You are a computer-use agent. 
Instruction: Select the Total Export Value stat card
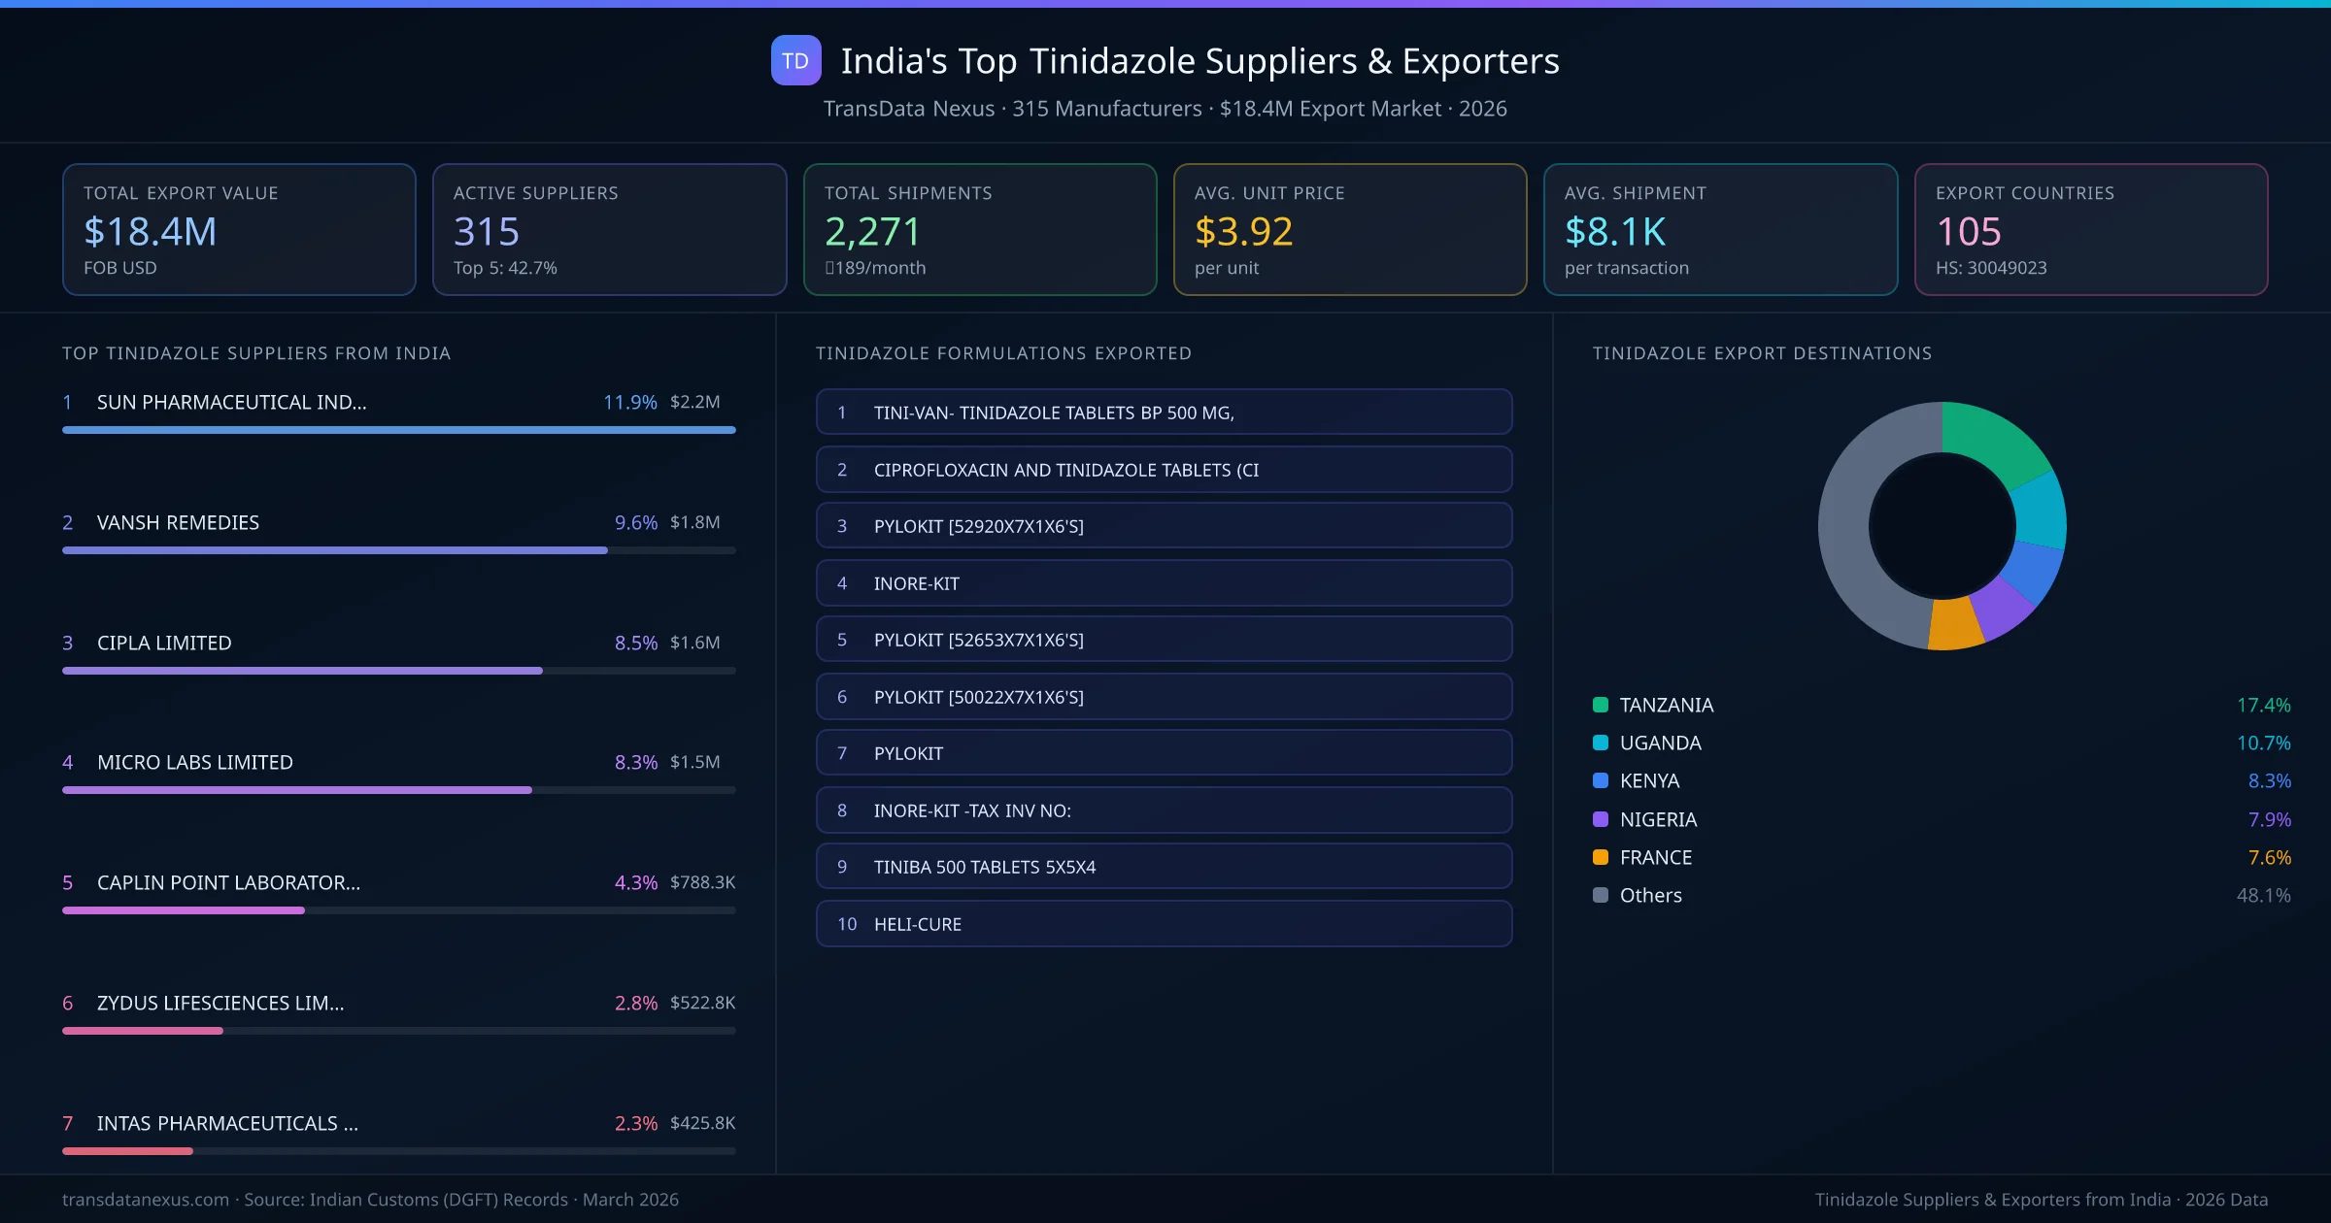coord(239,229)
